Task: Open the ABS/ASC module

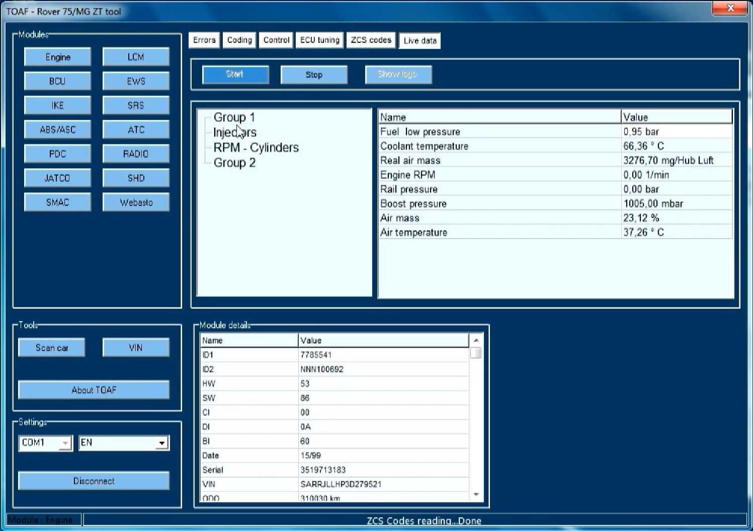Action: [57, 129]
